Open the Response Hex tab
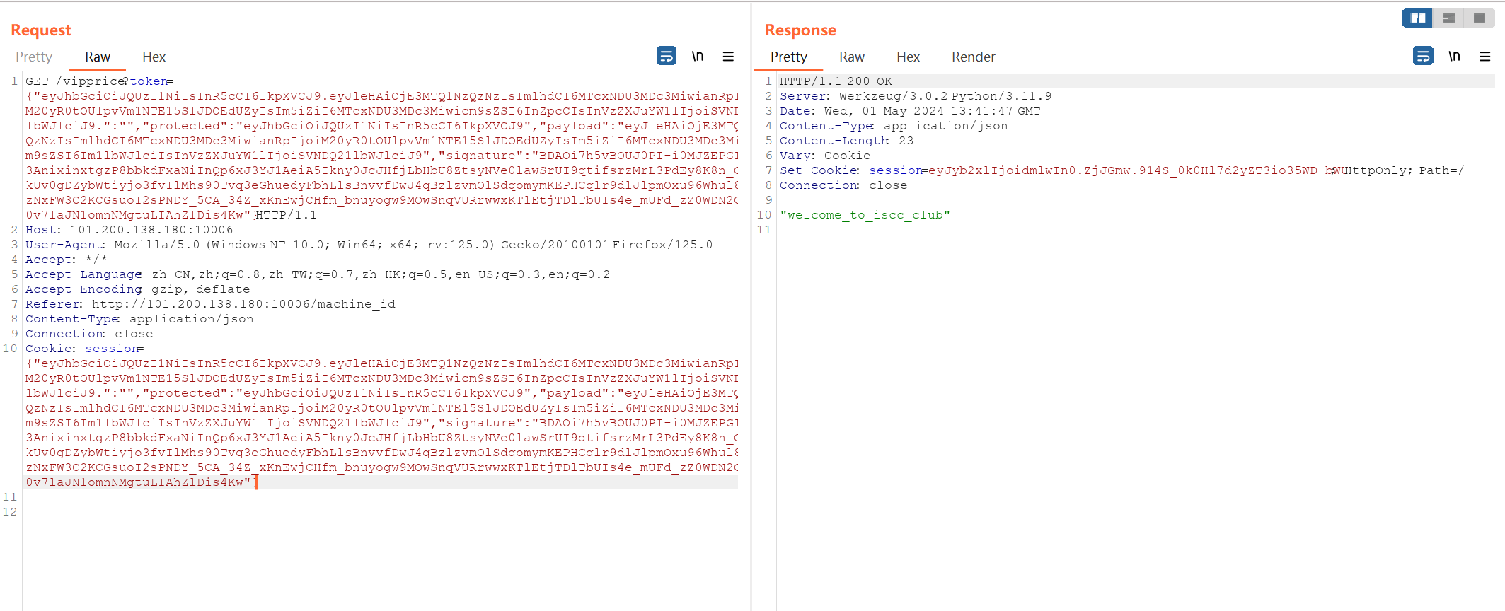The width and height of the screenshot is (1505, 611). point(908,57)
